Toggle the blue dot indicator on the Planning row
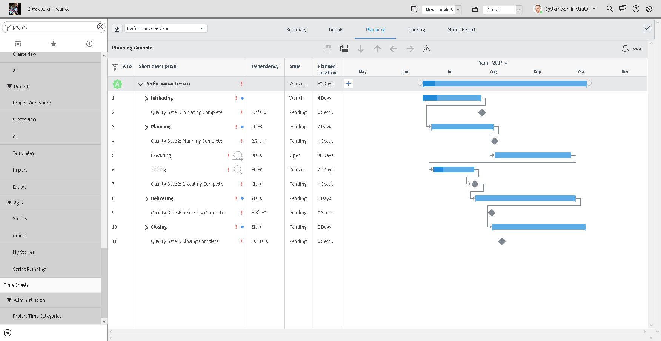This screenshot has width=661, height=341. click(x=242, y=127)
